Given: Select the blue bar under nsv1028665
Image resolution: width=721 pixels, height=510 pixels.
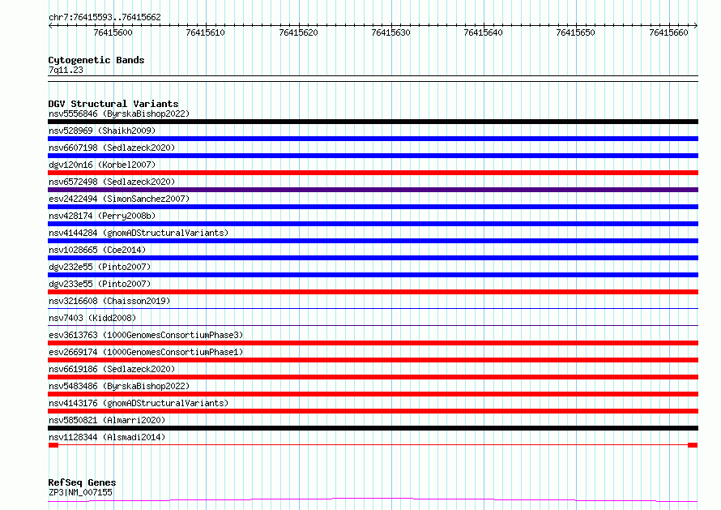Looking at the screenshot, I should [373, 258].
